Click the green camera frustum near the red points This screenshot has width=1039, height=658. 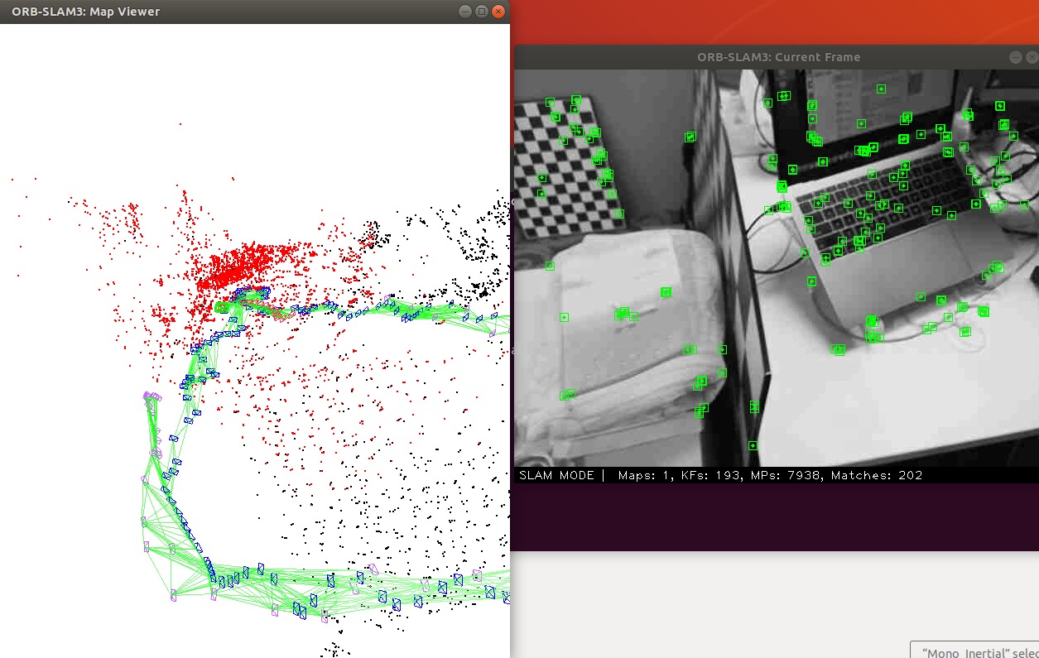click(x=222, y=307)
